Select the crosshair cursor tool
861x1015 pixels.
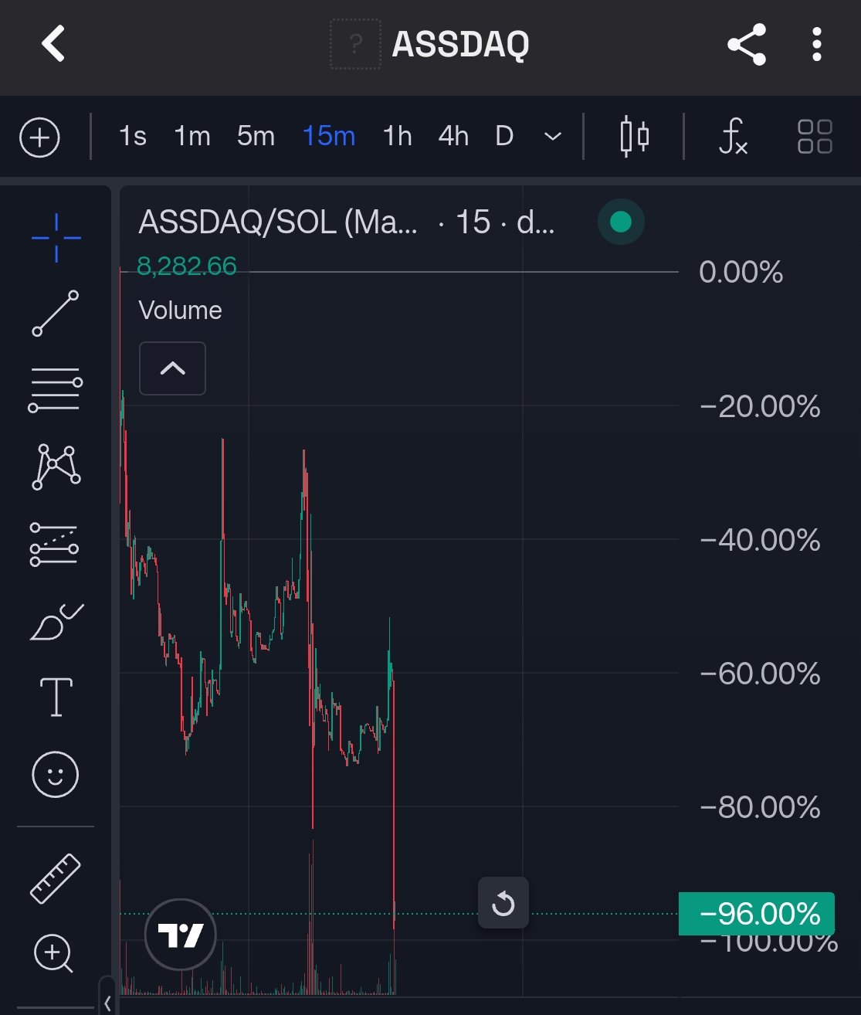coord(56,237)
